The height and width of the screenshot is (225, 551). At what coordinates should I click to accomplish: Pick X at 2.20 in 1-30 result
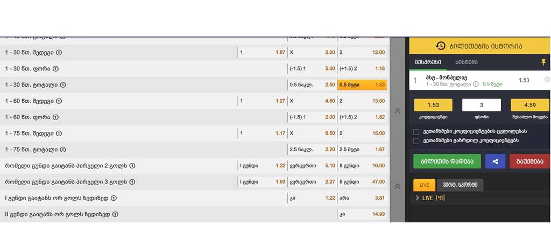[312, 52]
